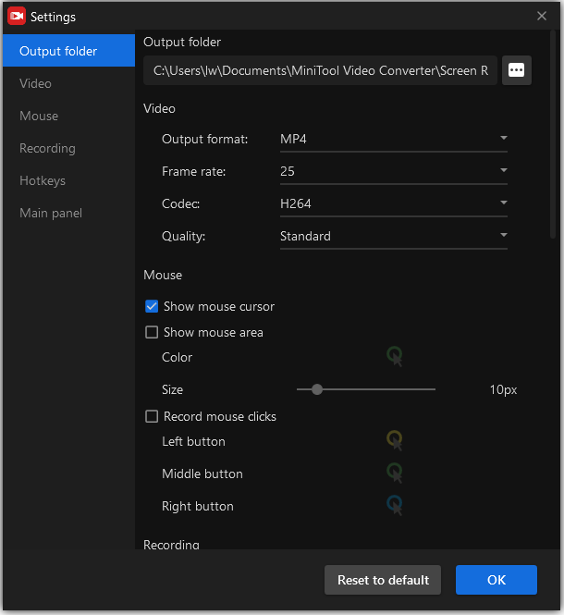
Task: Pick the mouse area Color cursor icon
Action: [x=395, y=356]
